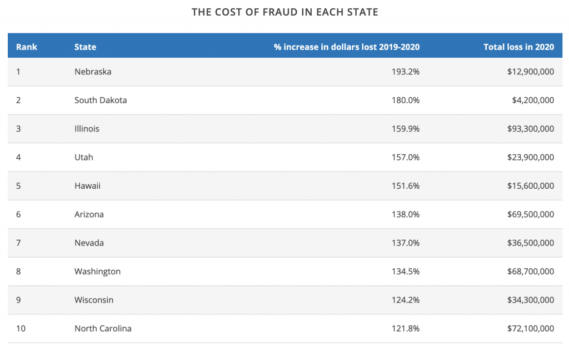Select the $72,100,000 total loss cell

point(530,328)
